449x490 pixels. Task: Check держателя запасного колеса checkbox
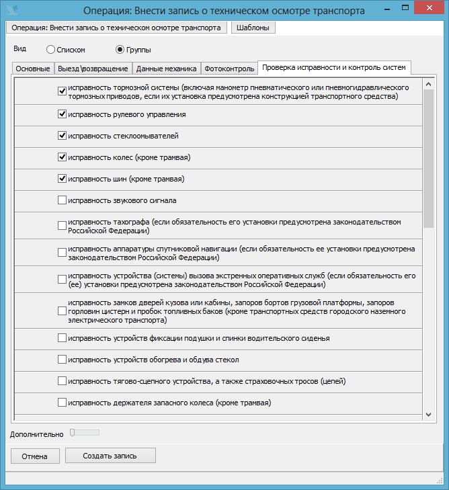point(62,403)
